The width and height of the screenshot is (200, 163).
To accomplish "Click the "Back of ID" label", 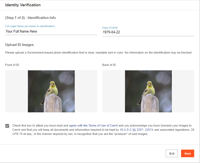I will click(109, 65).
